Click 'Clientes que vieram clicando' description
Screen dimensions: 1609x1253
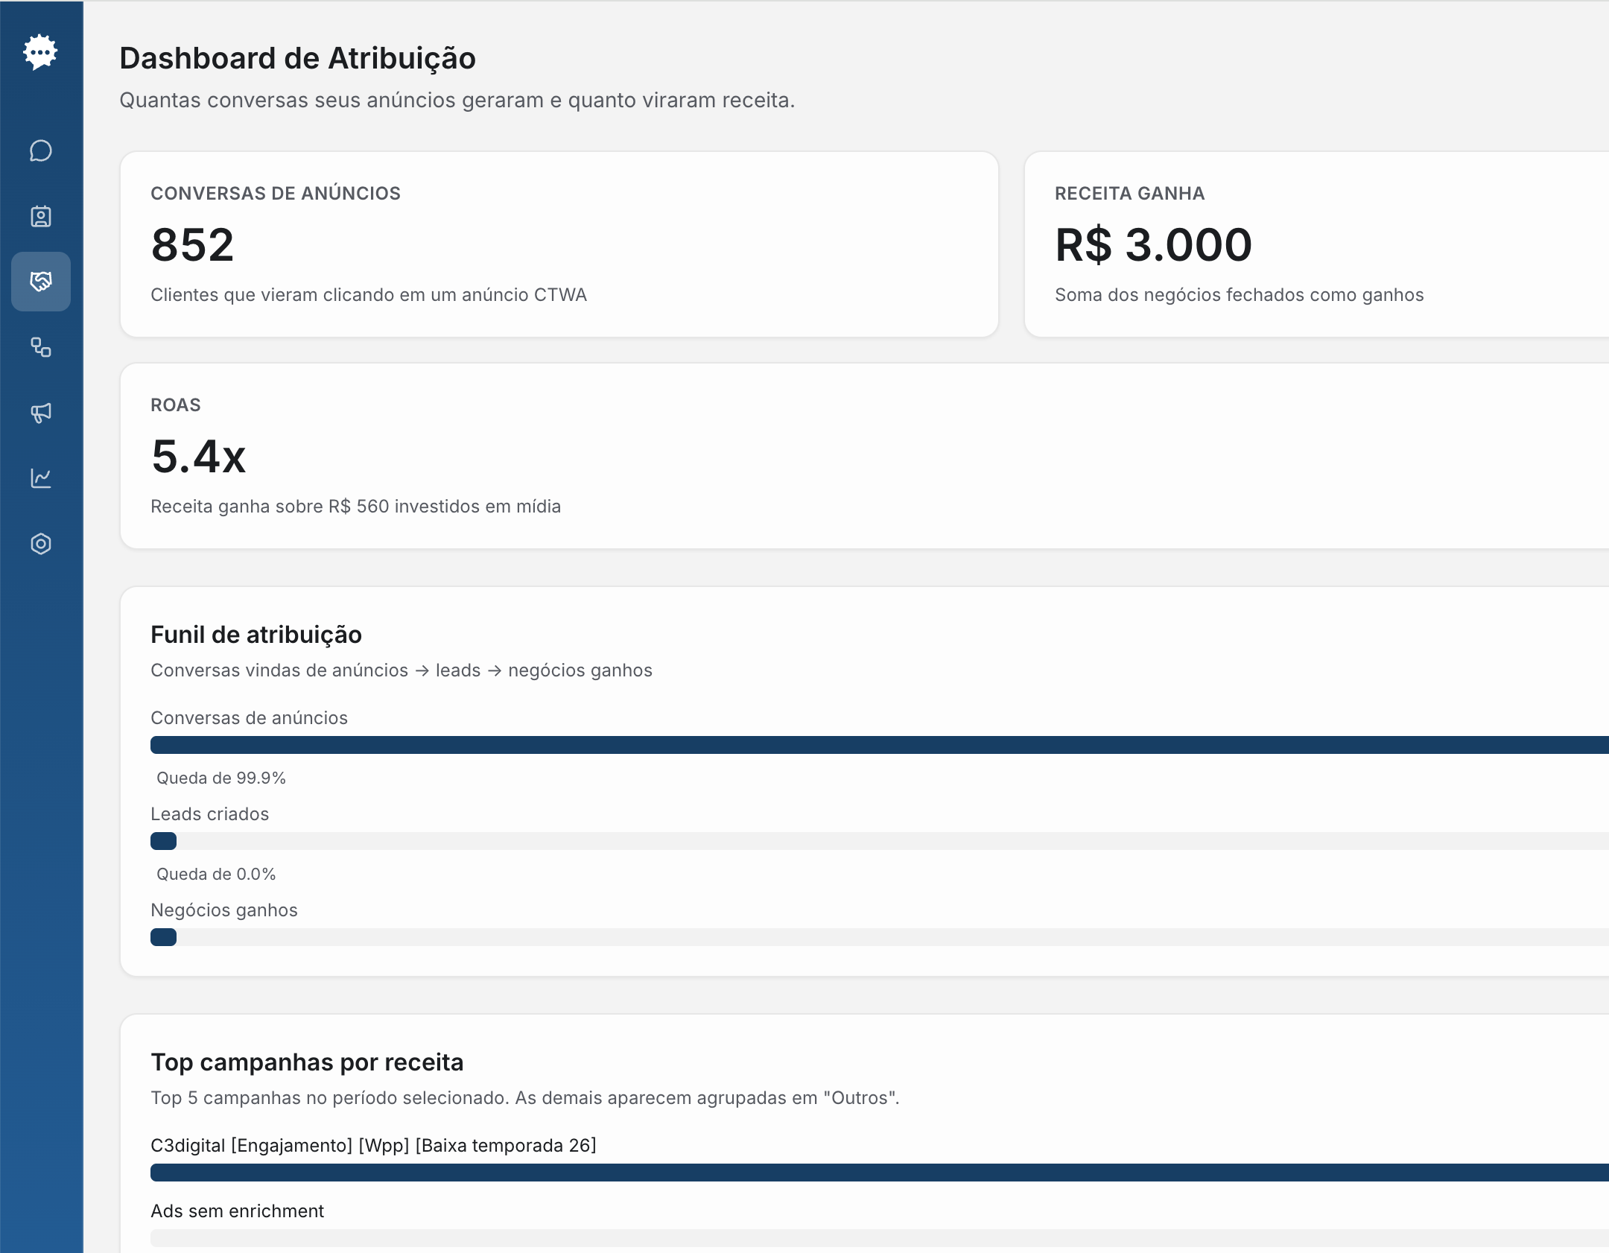pyautogui.click(x=369, y=295)
